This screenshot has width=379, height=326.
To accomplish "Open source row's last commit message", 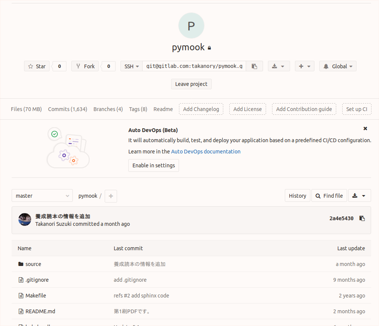I will (140, 264).
